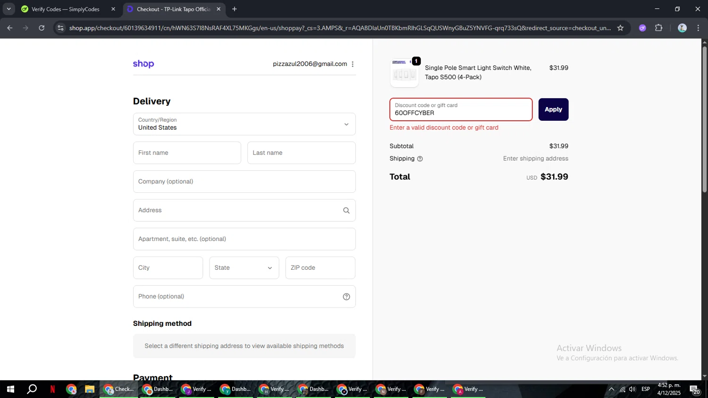The height and width of the screenshot is (398, 708).
Task: Click the Discount code or gift card field
Action: click(461, 109)
